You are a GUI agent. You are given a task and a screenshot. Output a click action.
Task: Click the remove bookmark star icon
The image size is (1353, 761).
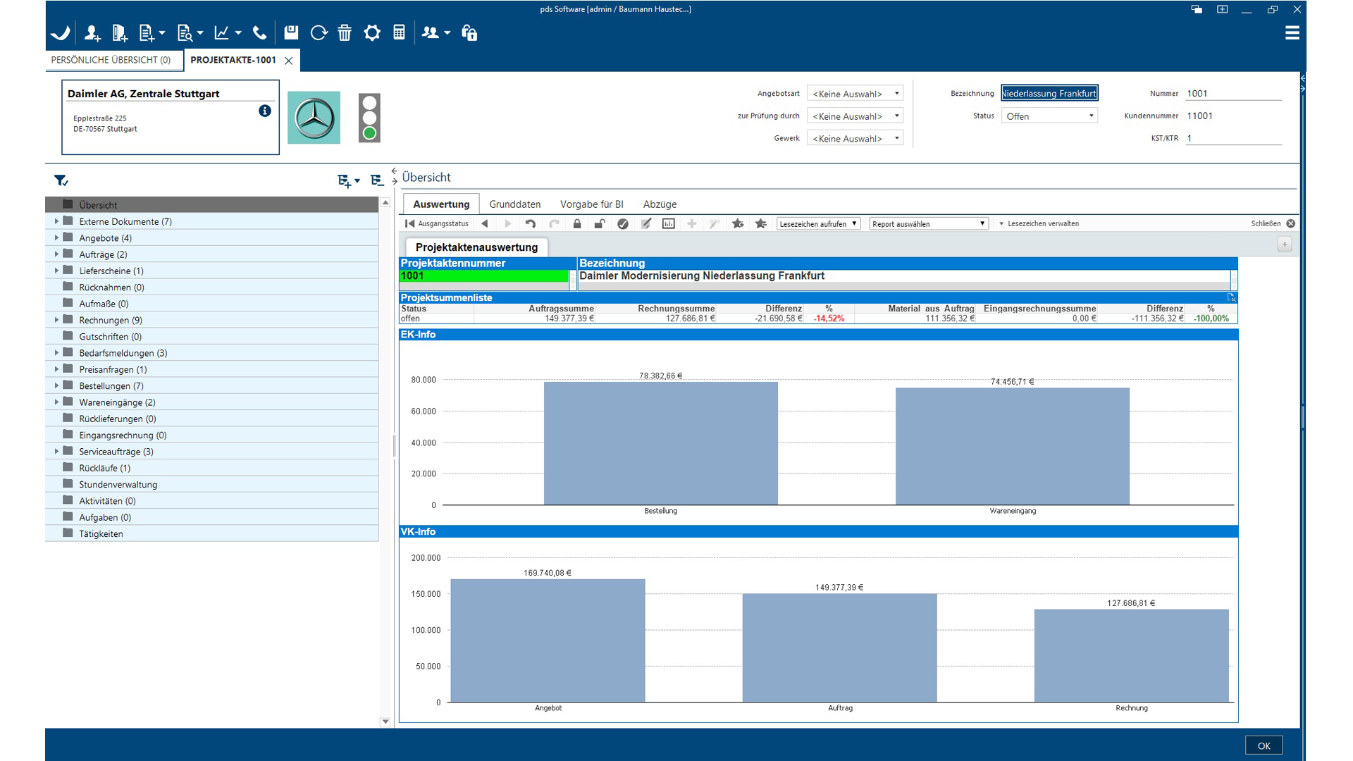tap(761, 223)
